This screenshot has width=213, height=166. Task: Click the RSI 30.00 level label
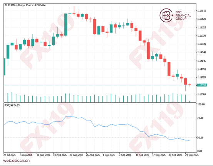(200, 138)
